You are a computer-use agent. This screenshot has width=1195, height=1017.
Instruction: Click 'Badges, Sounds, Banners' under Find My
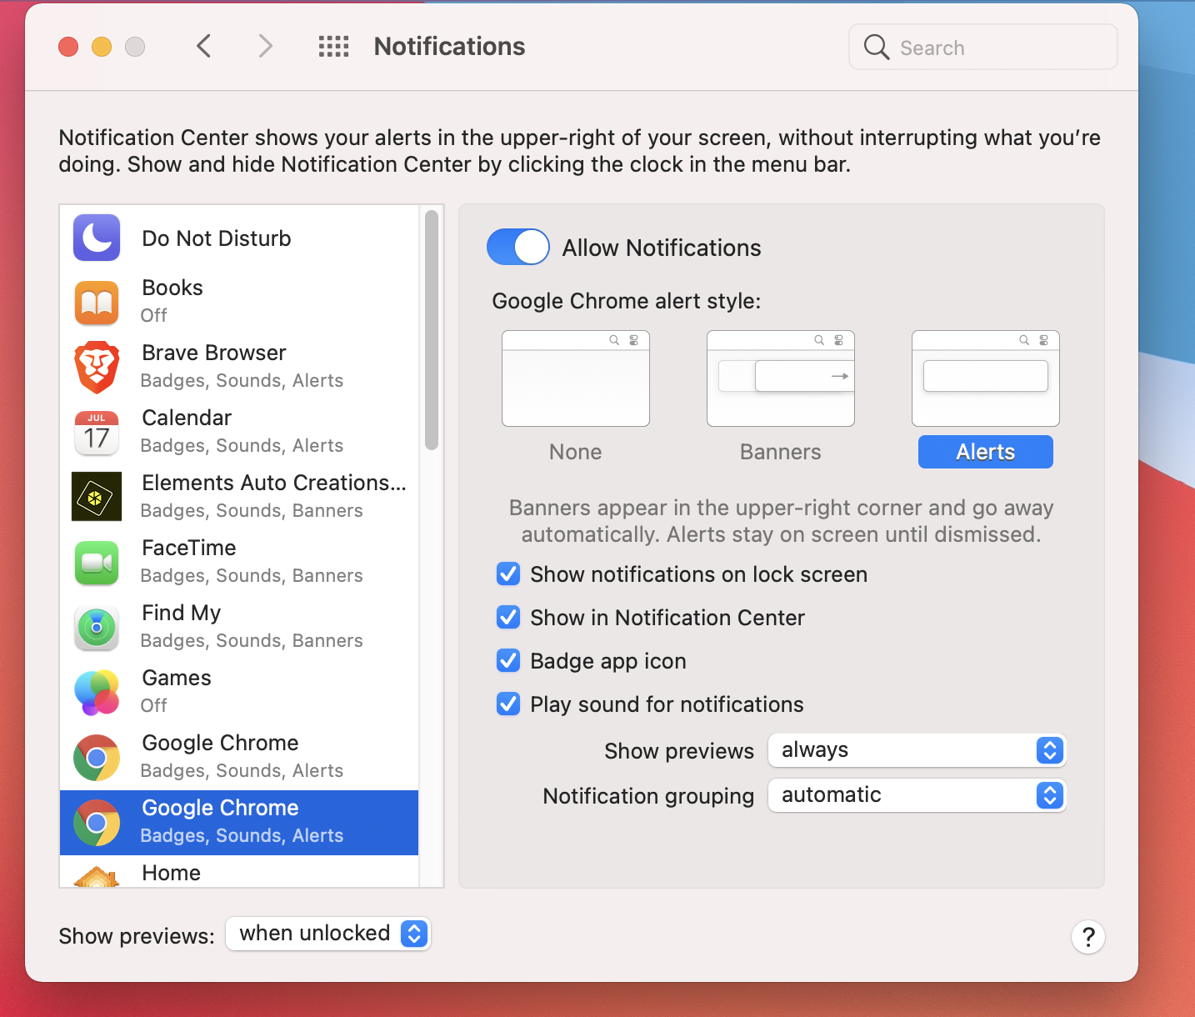click(x=252, y=640)
